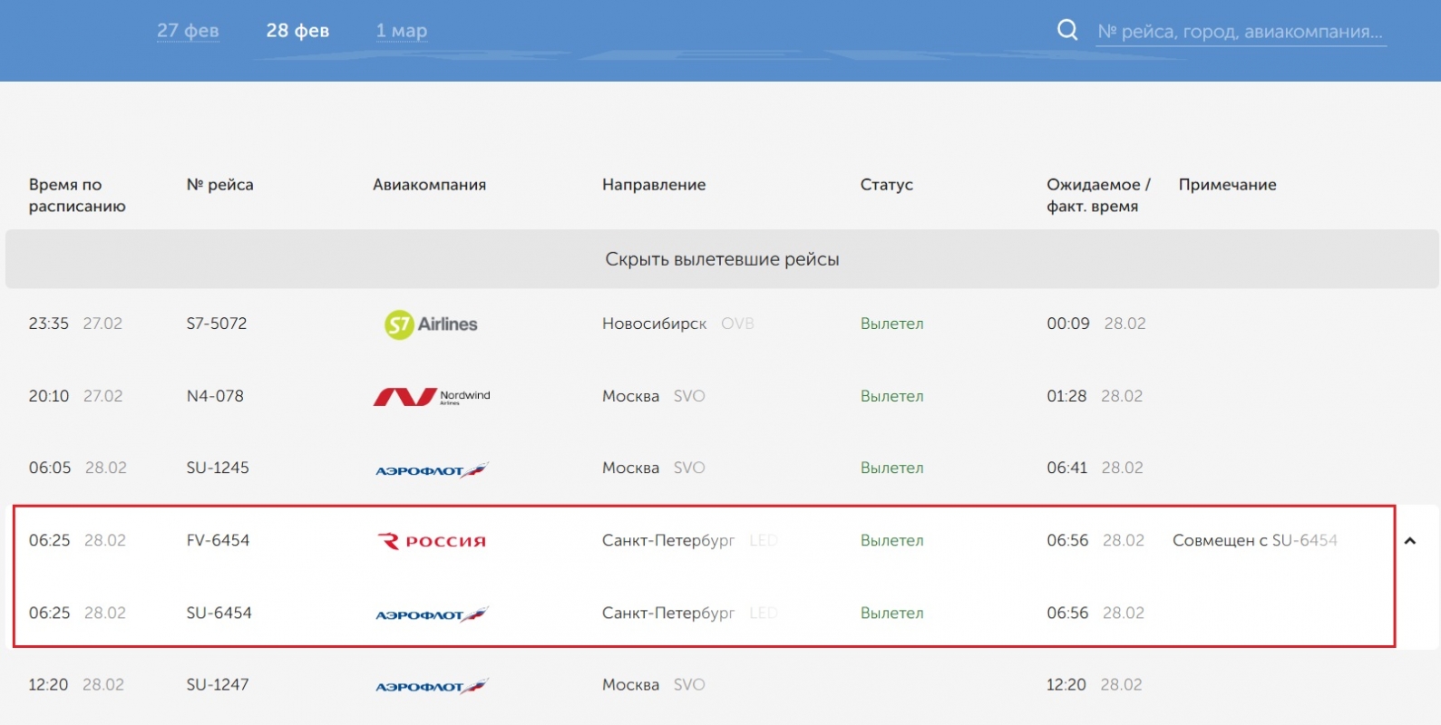Open flight S7-5072 row number
Viewport: 1441px width, 725px height.
(x=217, y=324)
